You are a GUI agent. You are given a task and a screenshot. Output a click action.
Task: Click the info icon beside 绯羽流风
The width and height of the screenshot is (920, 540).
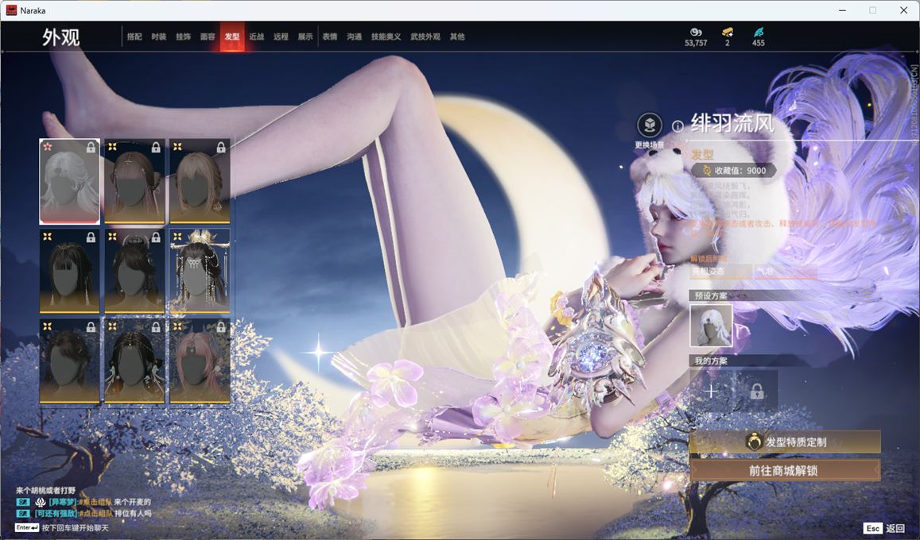677,126
